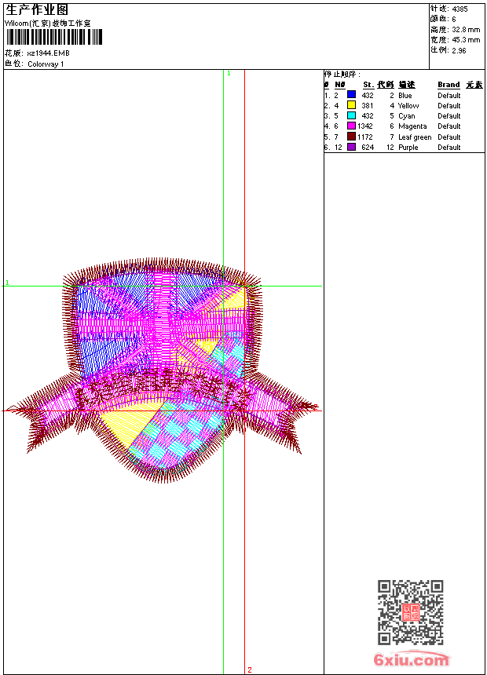The image size is (487, 675).
Task: Select the Magenta description text
Action: pyautogui.click(x=412, y=126)
